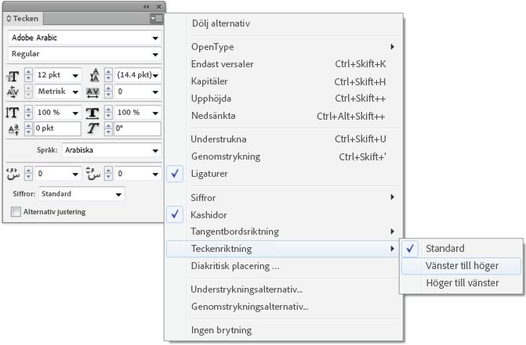Select Standard character direction
Image resolution: width=526 pixels, height=345 pixels.
[461, 249]
